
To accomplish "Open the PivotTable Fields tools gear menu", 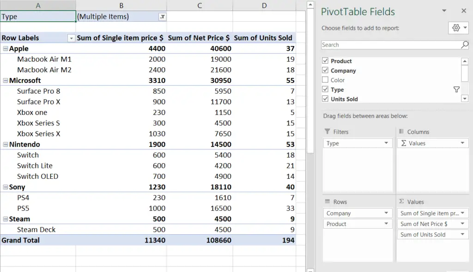I will [x=459, y=28].
